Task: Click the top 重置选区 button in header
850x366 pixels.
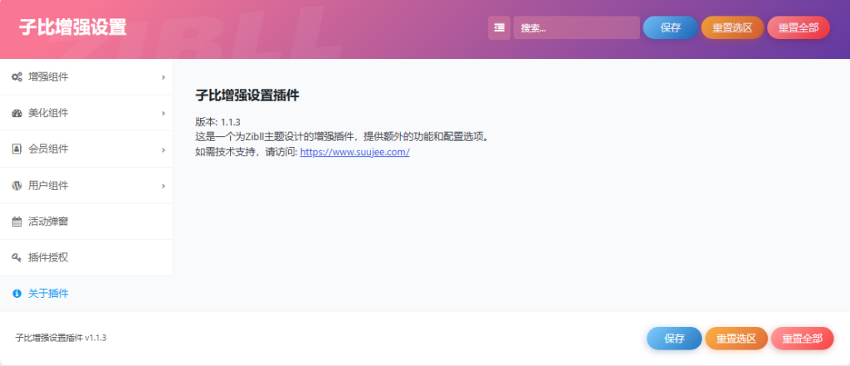Action: (732, 27)
